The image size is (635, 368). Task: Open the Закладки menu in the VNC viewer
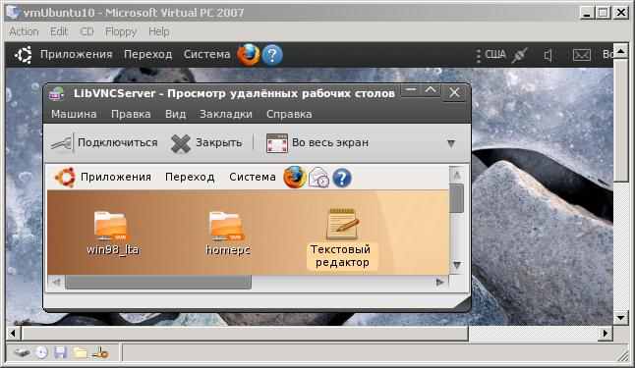[x=225, y=114]
